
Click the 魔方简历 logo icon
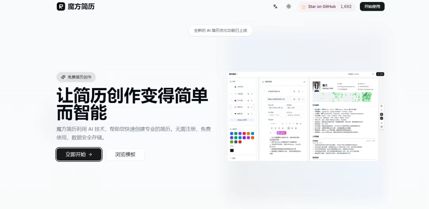[61, 7]
